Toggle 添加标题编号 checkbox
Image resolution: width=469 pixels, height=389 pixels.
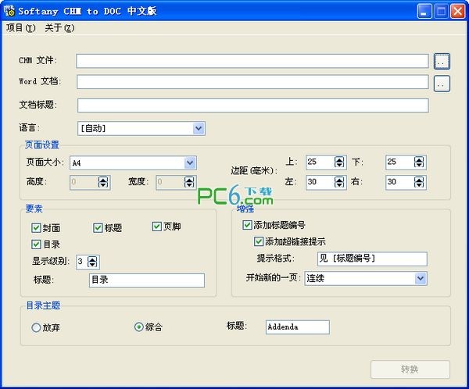(247, 225)
